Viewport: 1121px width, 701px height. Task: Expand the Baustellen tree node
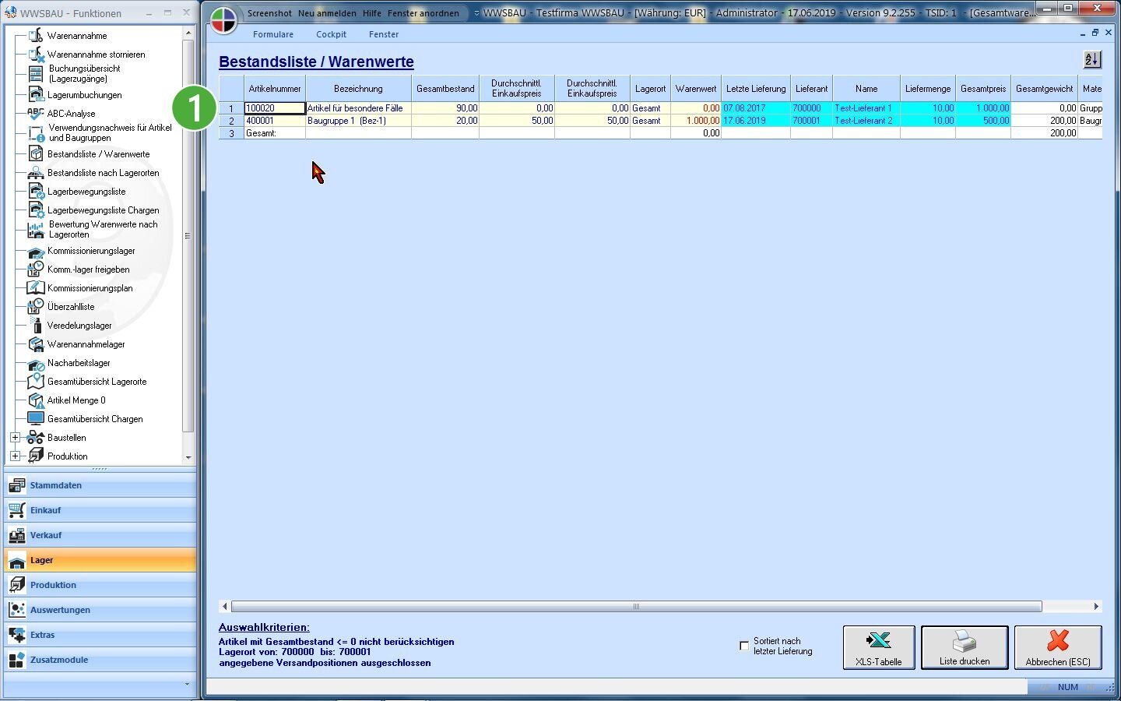coord(15,438)
